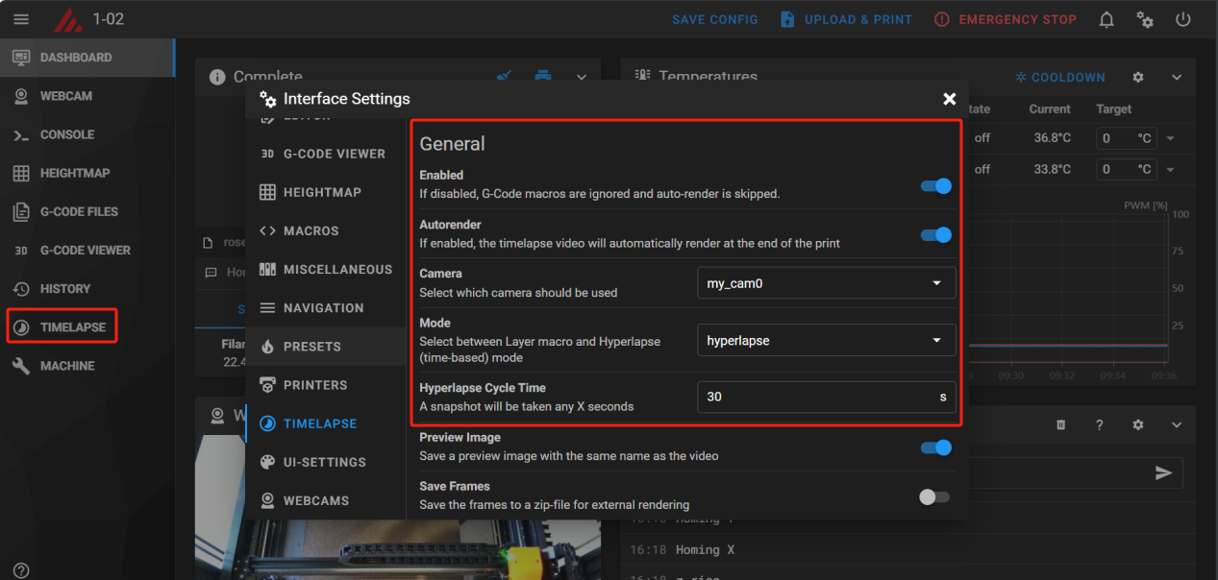Click the Upload & Print file icon
This screenshot has height=580, width=1218.
click(x=787, y=19)
